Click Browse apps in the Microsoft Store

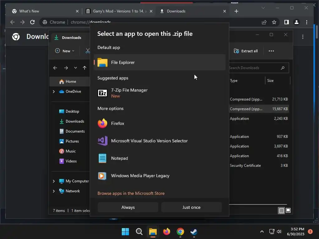click(x=131, y=193)
